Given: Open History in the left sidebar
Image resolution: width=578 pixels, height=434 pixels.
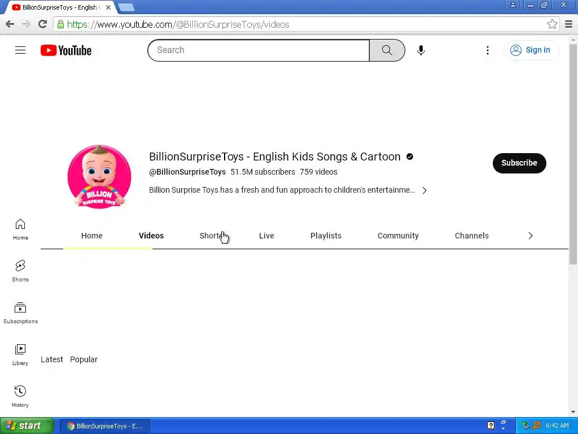Looking at the screenshot, I should point(20,397).
